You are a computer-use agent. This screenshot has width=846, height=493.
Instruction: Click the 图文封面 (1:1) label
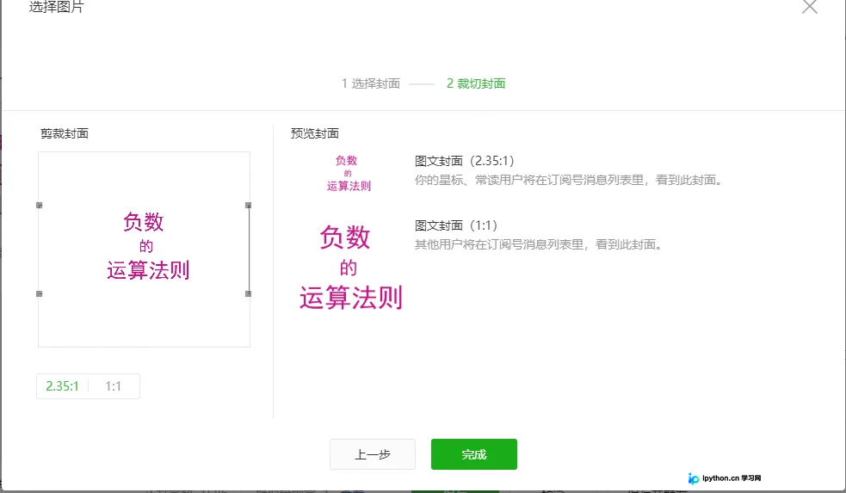pyautogui.click(x=456, y=225)
